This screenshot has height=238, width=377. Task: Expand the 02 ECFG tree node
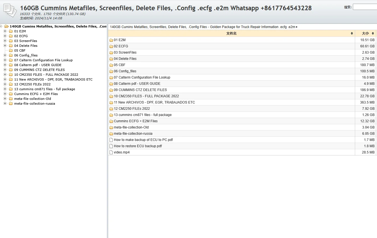coord(5,36)
